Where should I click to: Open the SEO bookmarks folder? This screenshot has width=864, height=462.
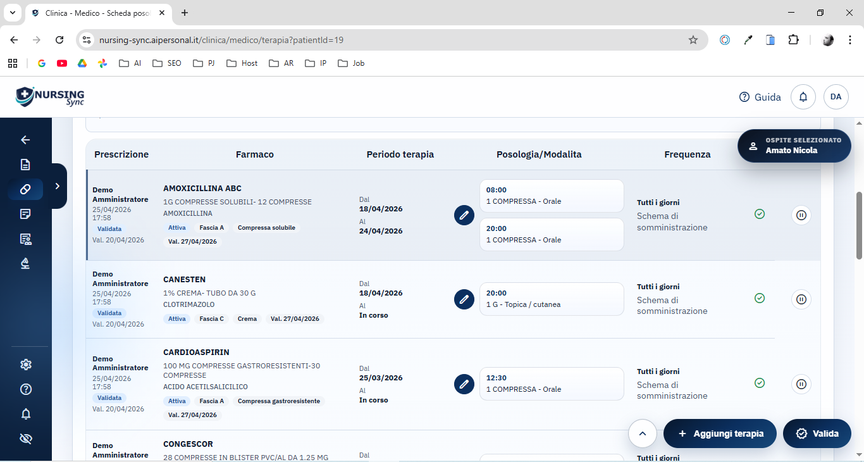pos(167,63)
